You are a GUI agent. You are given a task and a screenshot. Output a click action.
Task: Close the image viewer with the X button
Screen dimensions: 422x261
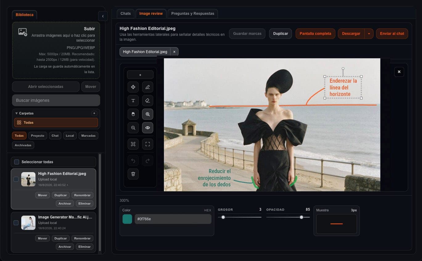pyautogui.click(x=399, y=72)
